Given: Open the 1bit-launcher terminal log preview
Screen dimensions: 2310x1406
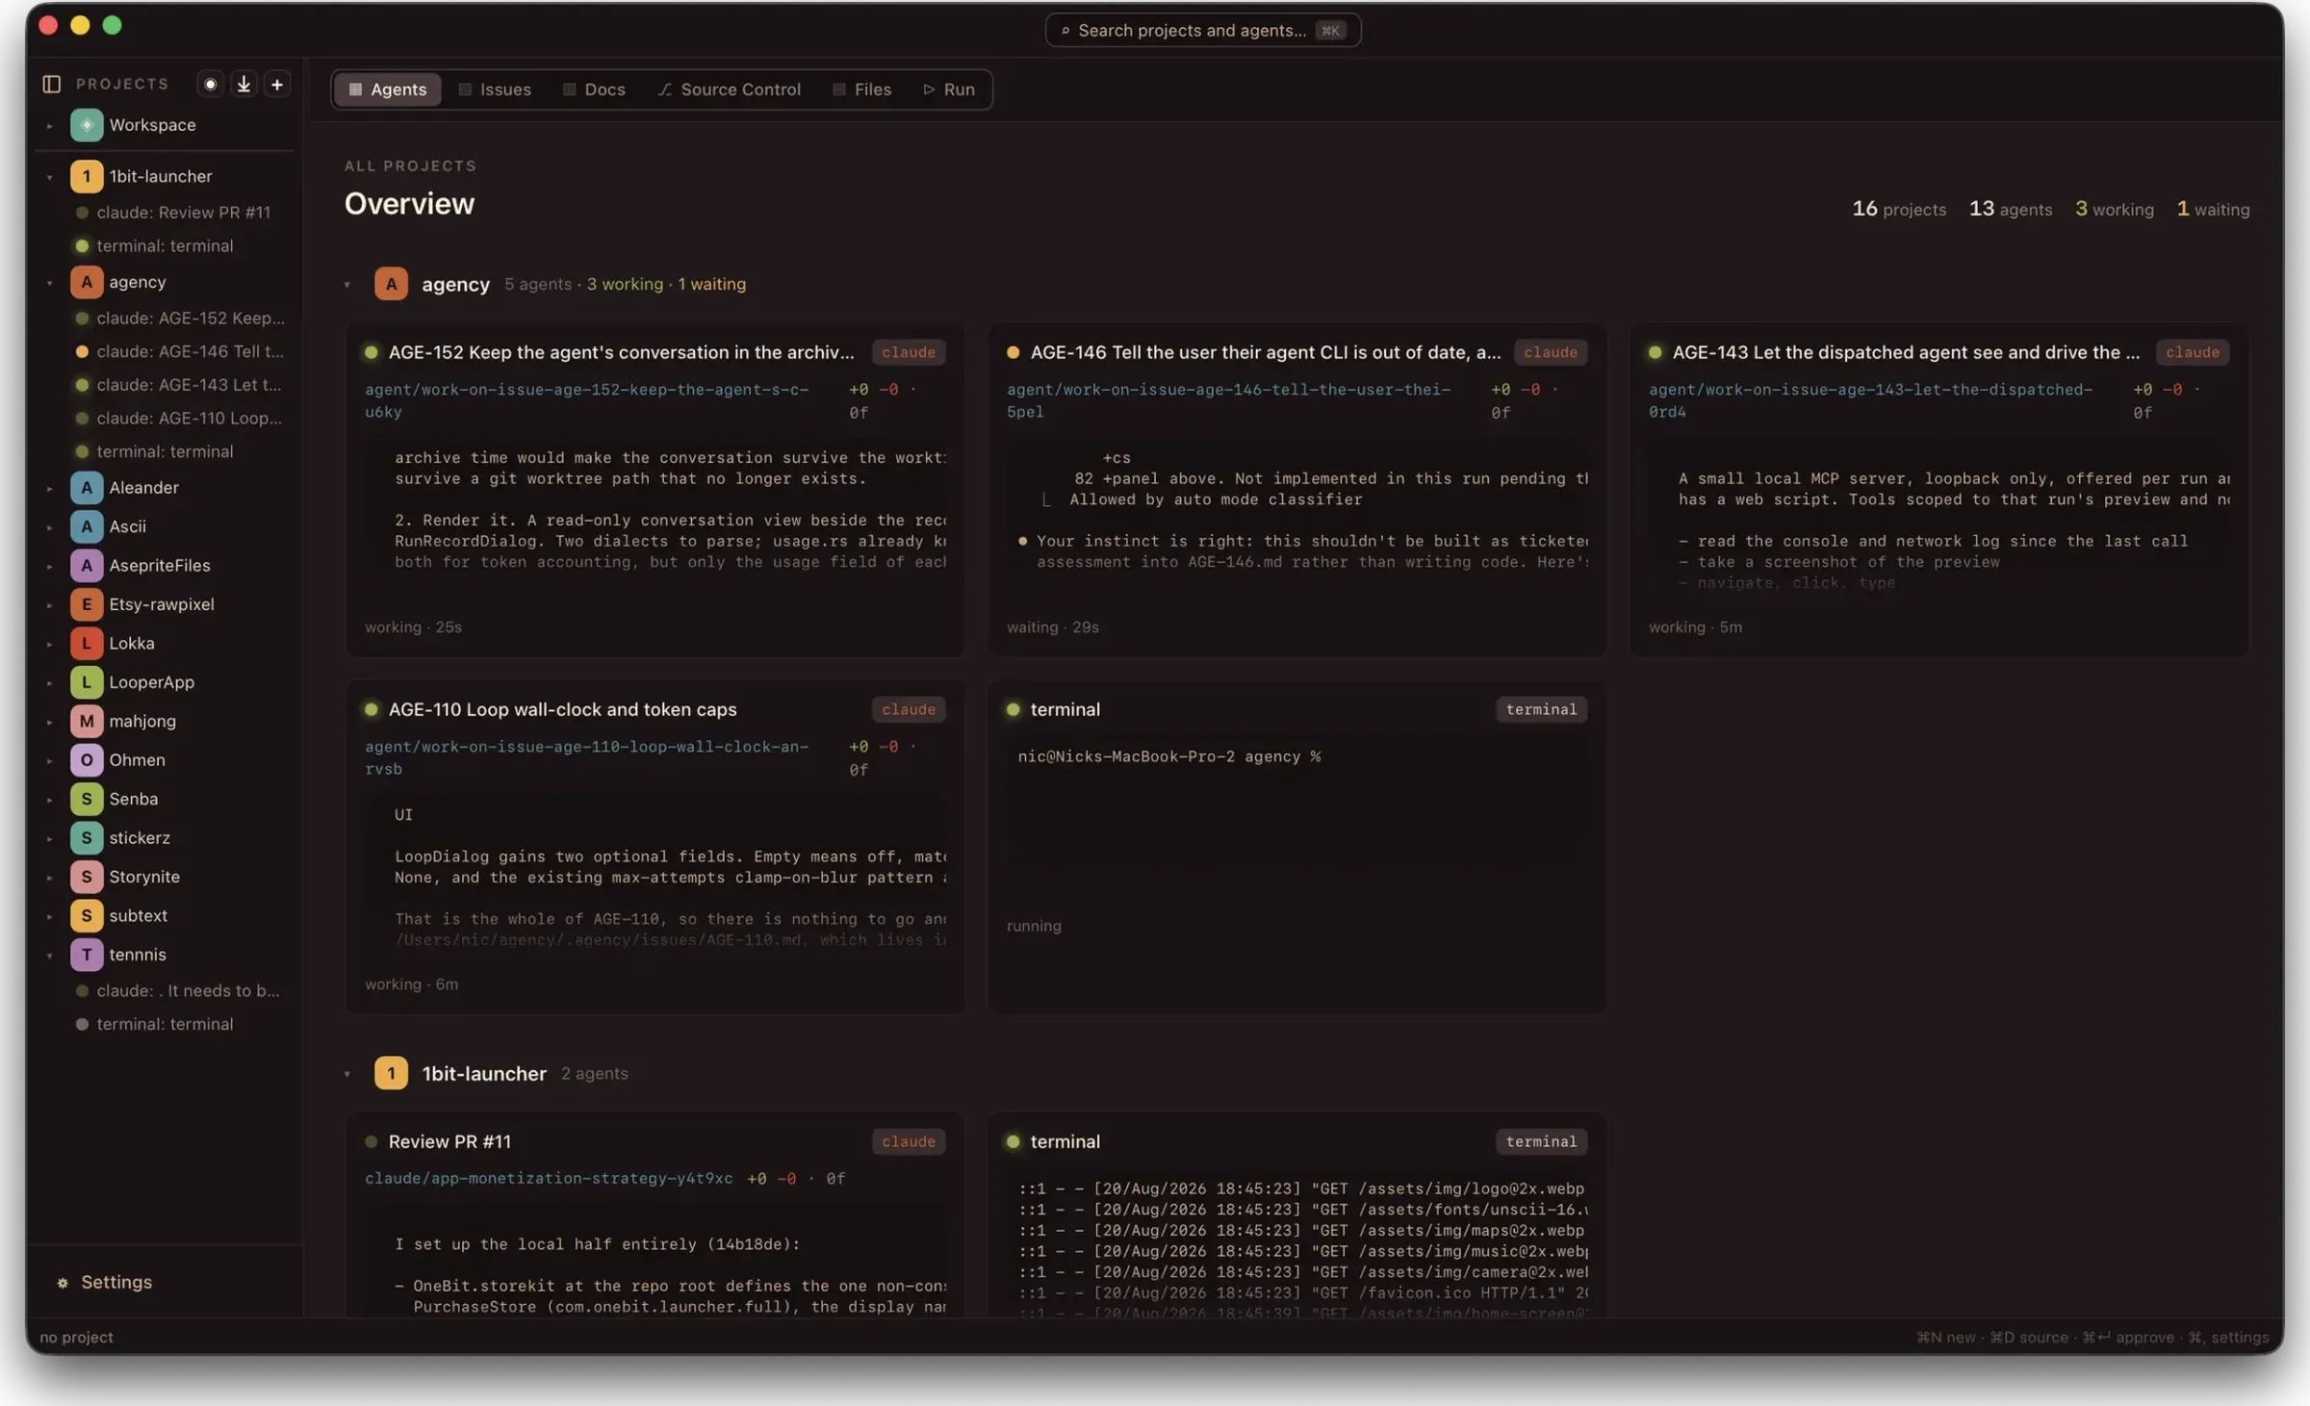Looking at the screenshot, I should tap(1296, 1248).
